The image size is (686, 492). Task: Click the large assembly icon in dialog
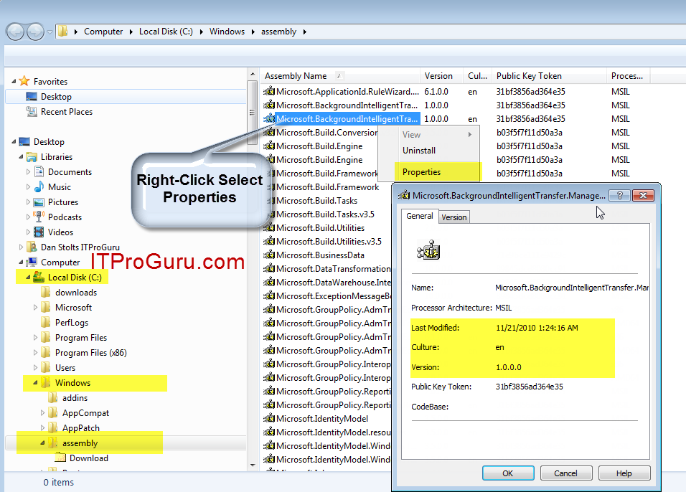click(x=428, y=250)
